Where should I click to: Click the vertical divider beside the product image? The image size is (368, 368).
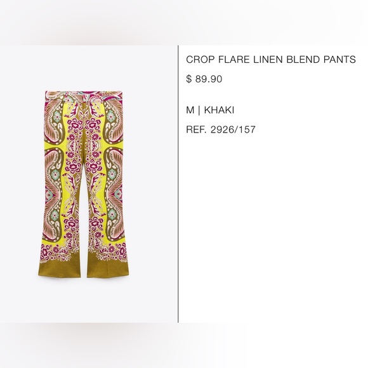click(178, 184)
